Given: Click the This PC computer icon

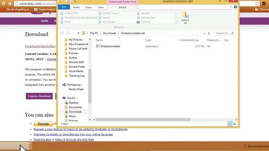Looking at the screenshot, I should [64, 98].
